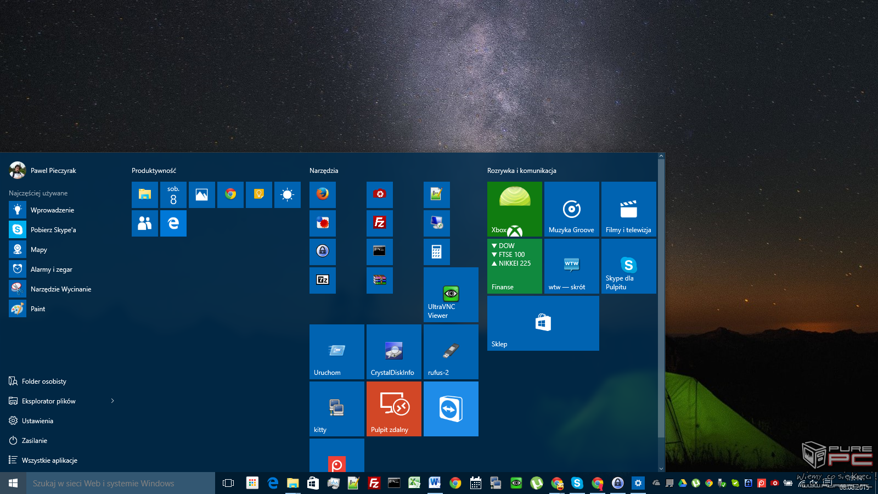Click the Task View taskbar button
The height and width of the screenshot is (494, 878).
[x=228, y=483]
